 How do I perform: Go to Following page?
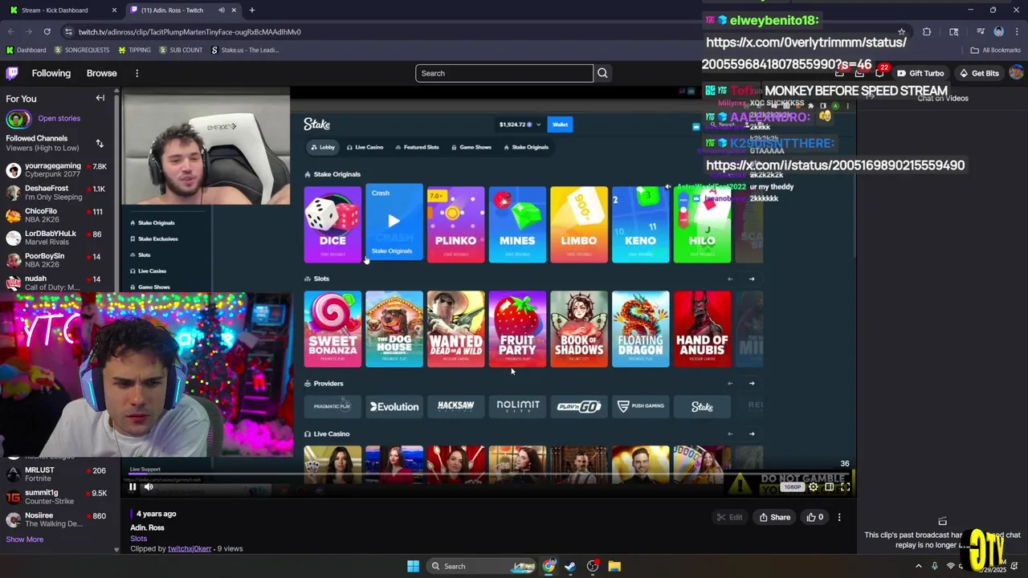[x=51, y=73]
